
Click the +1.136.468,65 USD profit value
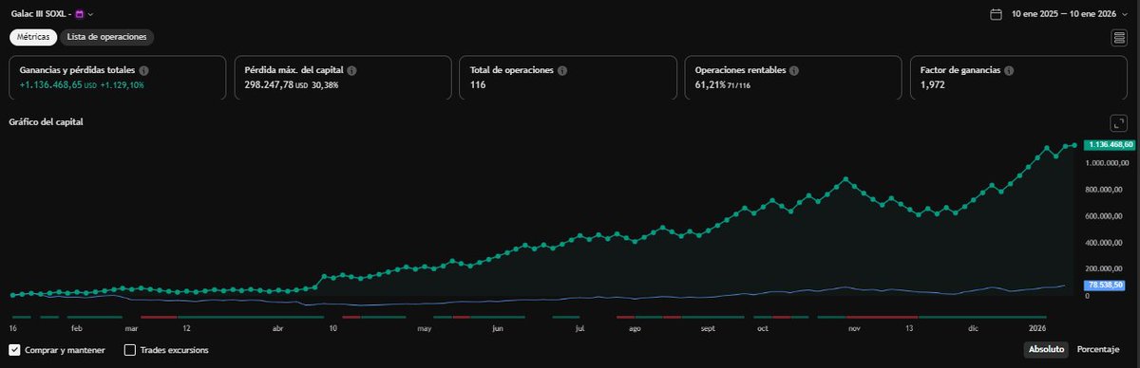(59, 85)
